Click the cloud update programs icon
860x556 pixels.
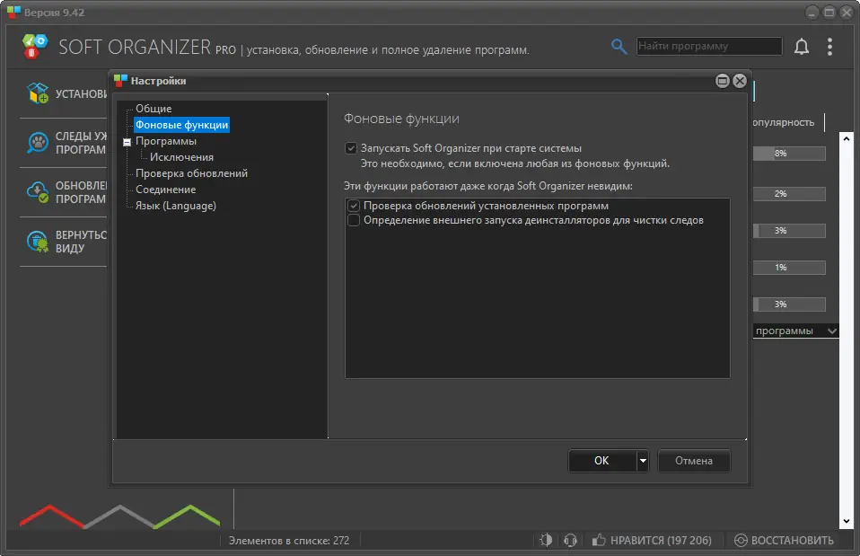click(x=38, y=192)
